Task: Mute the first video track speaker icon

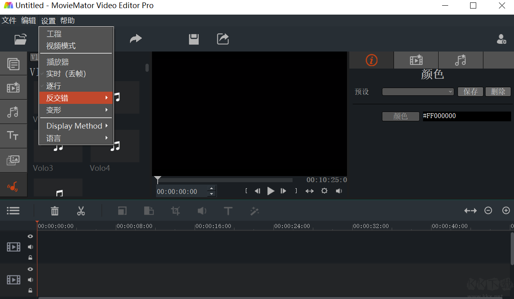Action: [x=30, y=247]
